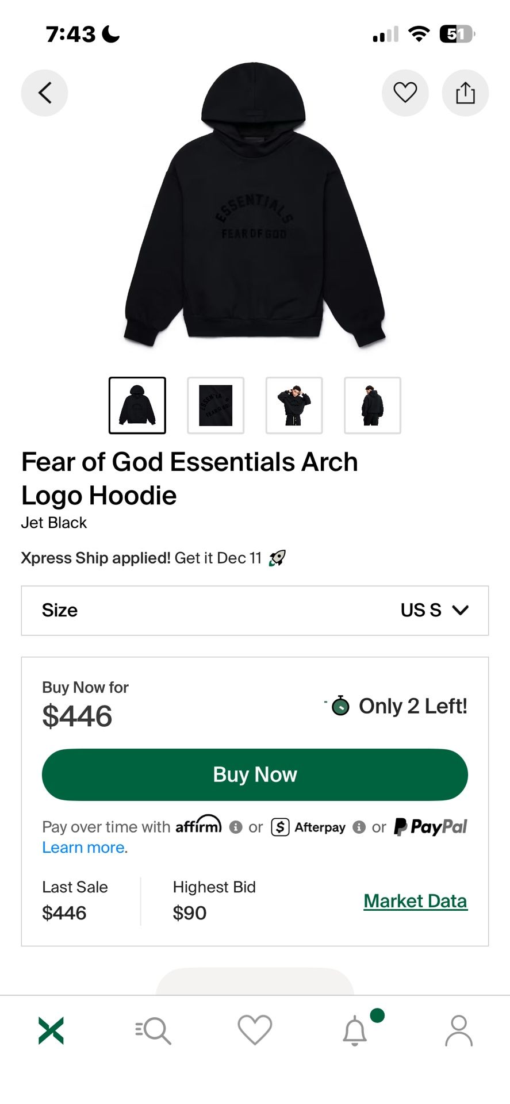Screen dimensions: 510x1104
Task: Click the Market Data link
Action: [x=416, y=901]
